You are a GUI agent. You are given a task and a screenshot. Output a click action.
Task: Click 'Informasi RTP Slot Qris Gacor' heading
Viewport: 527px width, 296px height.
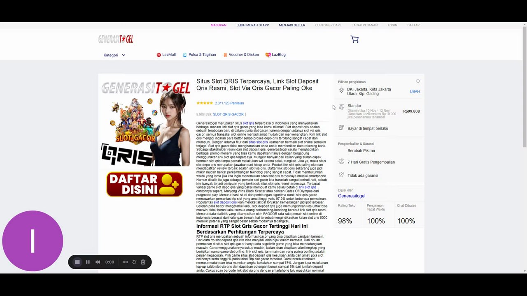pyautogui.click(x=252, y=229)
